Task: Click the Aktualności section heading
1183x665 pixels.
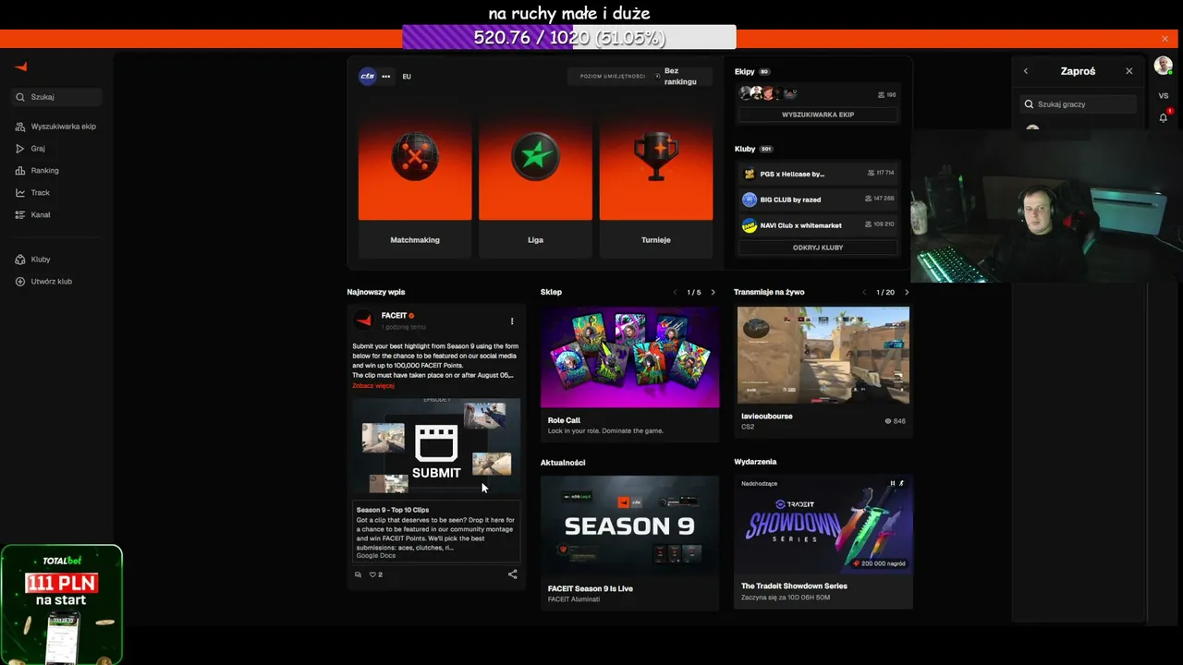Action: point(563,463)
